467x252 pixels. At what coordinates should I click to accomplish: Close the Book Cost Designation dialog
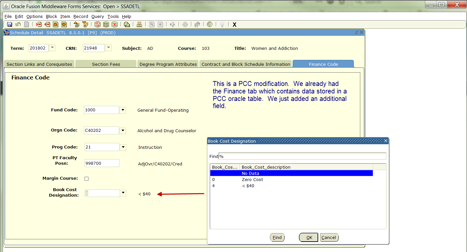point(385,141)
